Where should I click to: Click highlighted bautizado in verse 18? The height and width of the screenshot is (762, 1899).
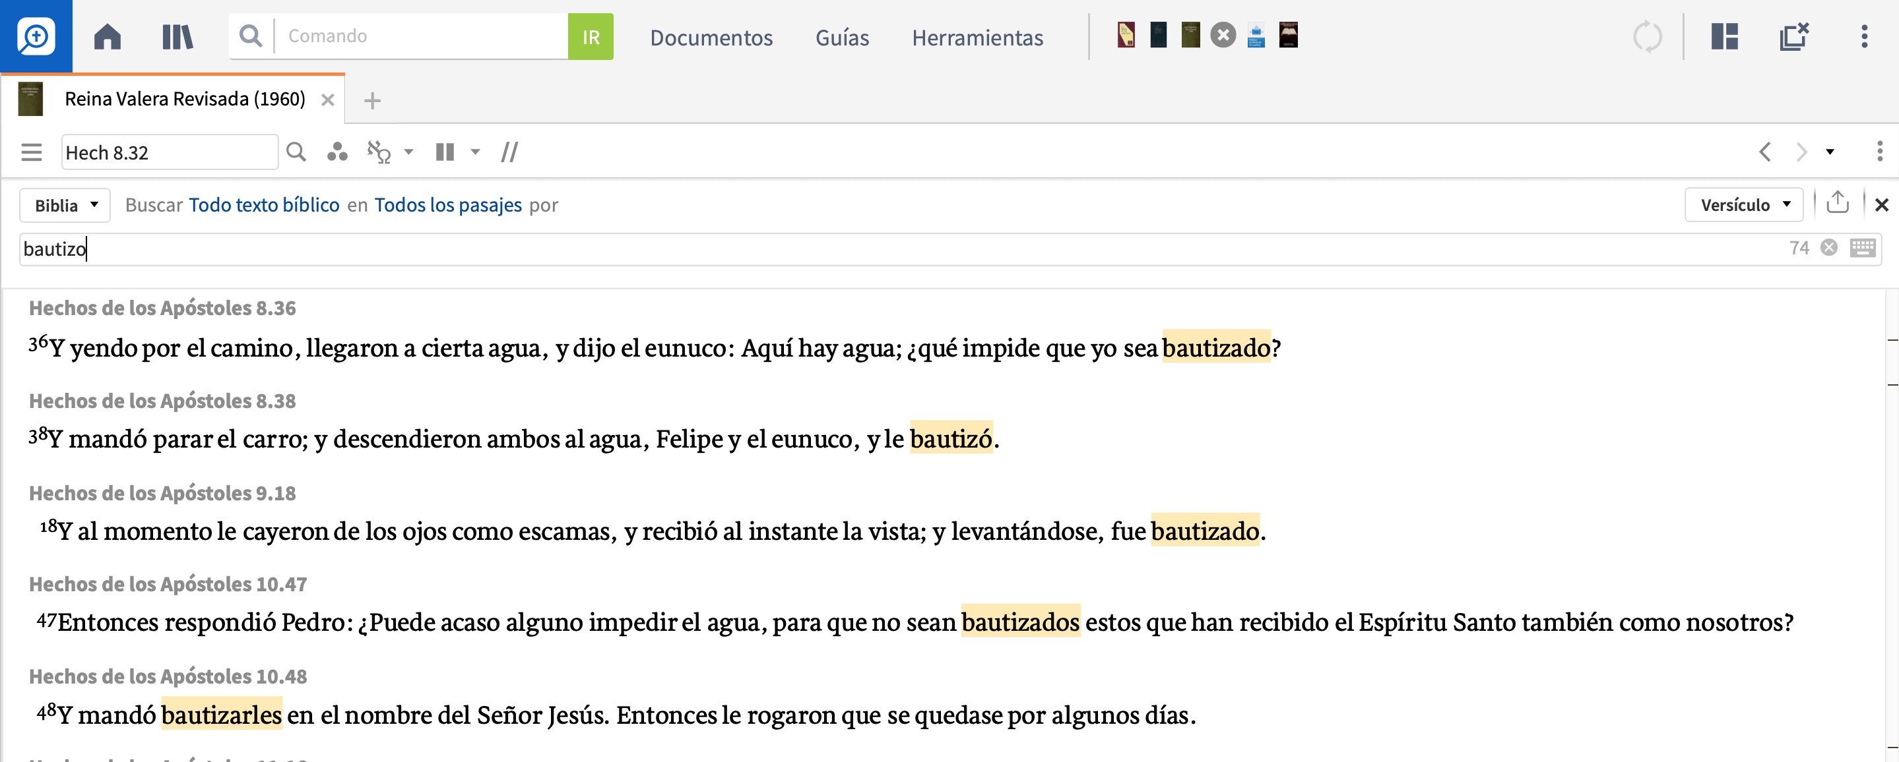1205,531
